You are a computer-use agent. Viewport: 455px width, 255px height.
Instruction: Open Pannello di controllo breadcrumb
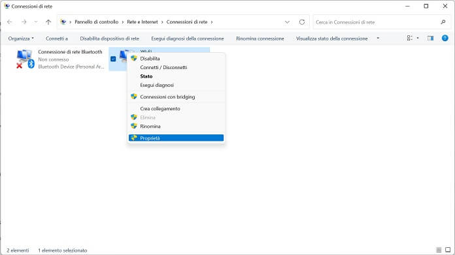coord(96,22)
